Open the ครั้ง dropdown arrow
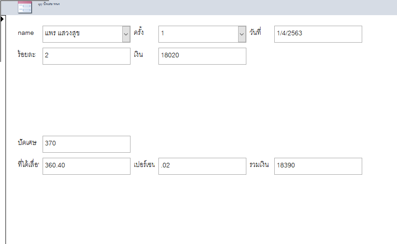 [x=242, y=34]
